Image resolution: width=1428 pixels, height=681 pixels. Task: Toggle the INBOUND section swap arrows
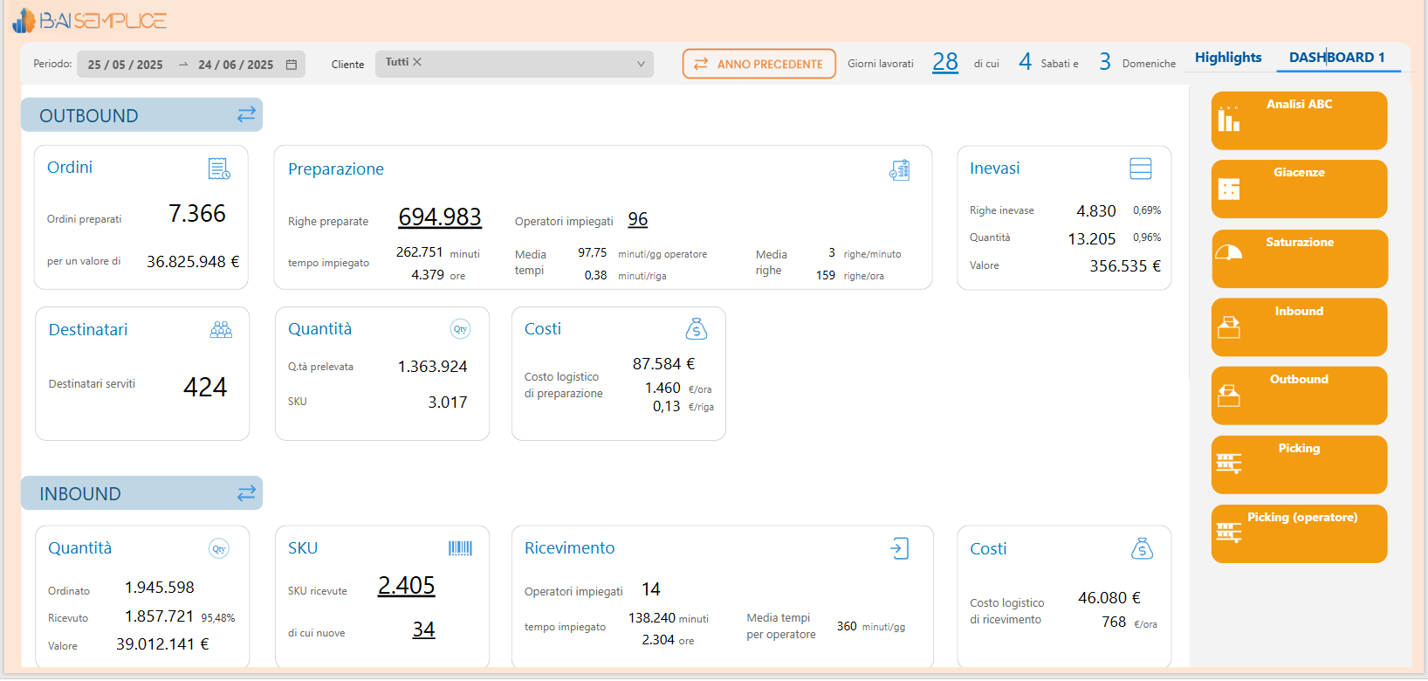[246, 493]
